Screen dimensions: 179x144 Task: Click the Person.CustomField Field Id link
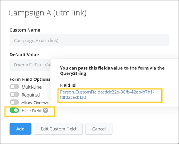(x=107, y=95)
